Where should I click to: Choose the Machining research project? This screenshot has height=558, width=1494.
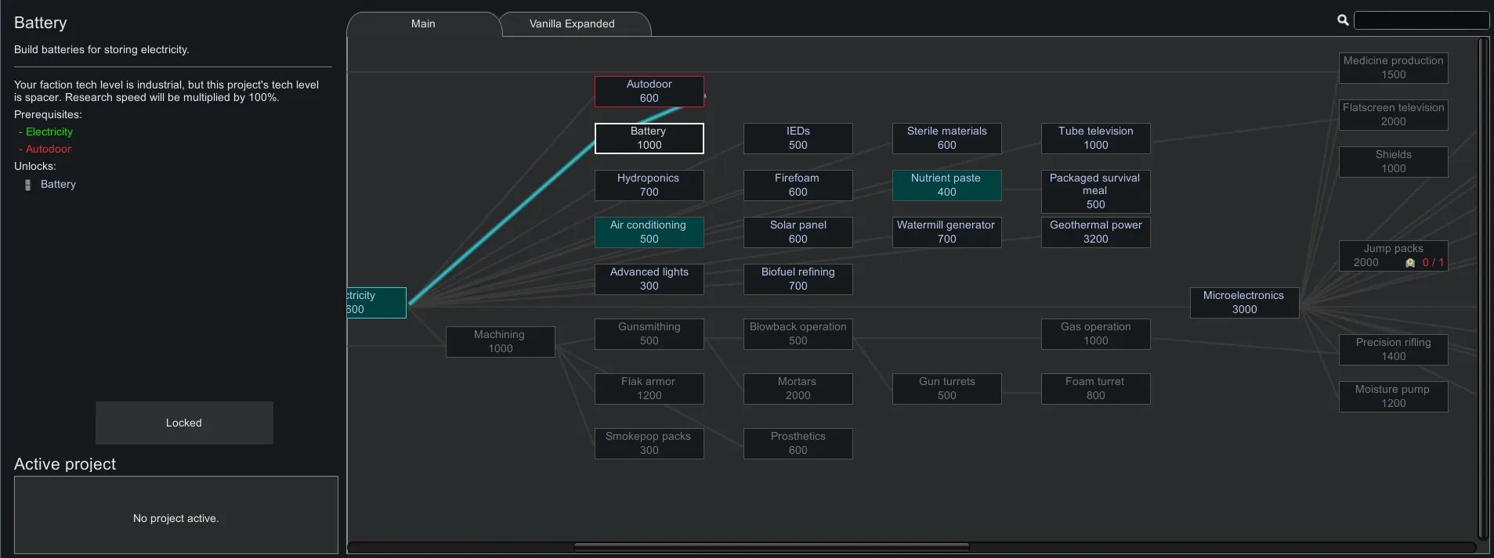point(500,342)
